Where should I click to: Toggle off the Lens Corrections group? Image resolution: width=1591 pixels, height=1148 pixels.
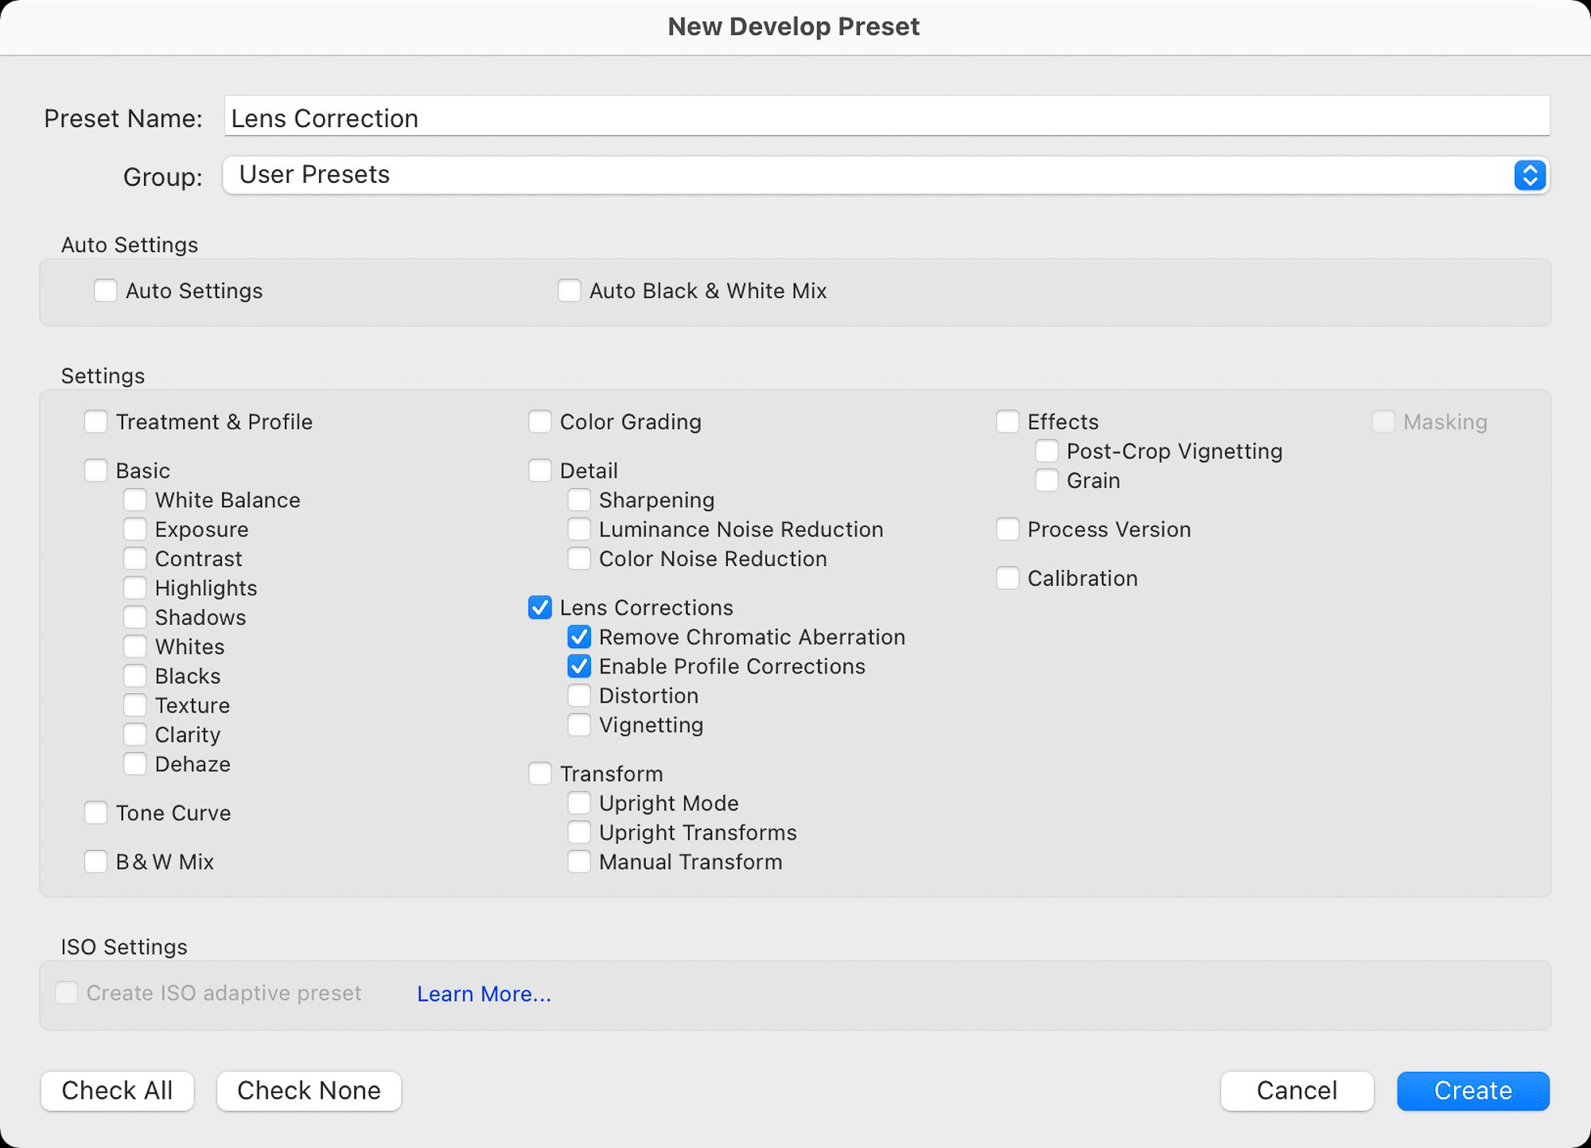(x=540, y=607)
